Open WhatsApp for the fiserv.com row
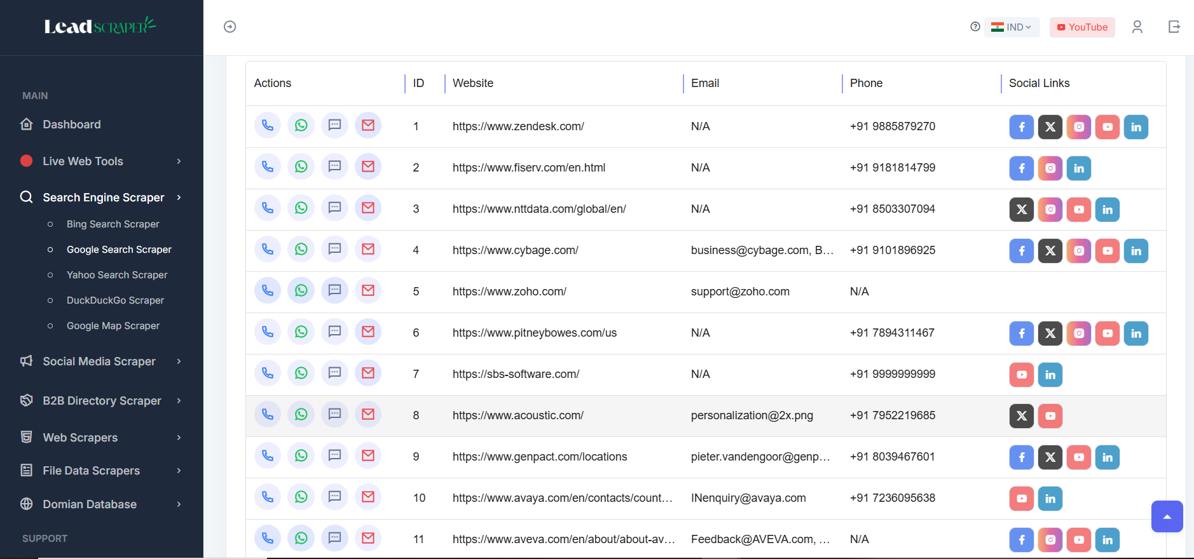Viewport: 1194px width, 559px height. coord(301,167)
